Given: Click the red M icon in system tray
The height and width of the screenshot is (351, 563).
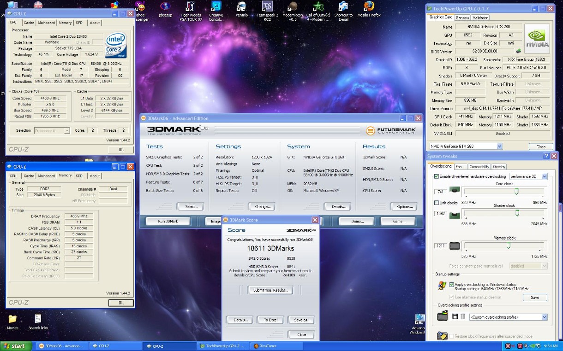Looking at the screenshot, I should [519, 346].
